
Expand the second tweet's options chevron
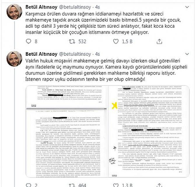[x=187, y=54]
